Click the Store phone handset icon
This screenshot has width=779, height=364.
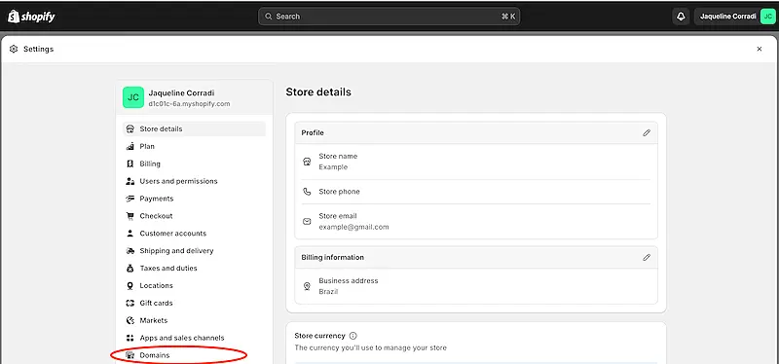307,191
